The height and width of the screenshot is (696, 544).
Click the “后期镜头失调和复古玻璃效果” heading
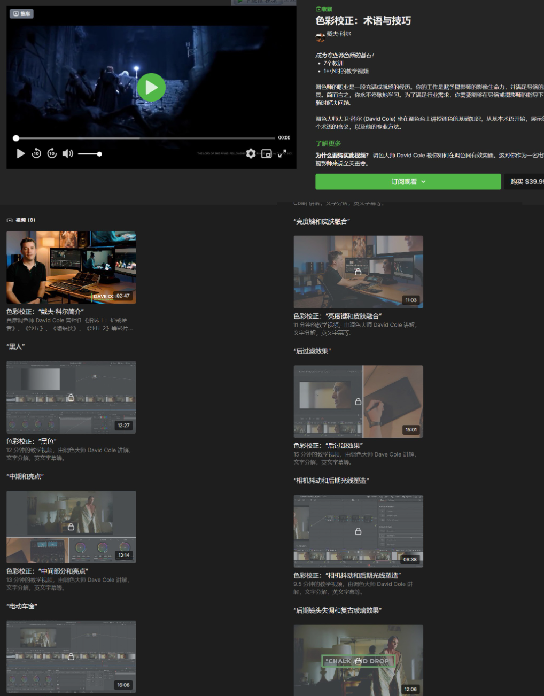(x=338, y=610)
